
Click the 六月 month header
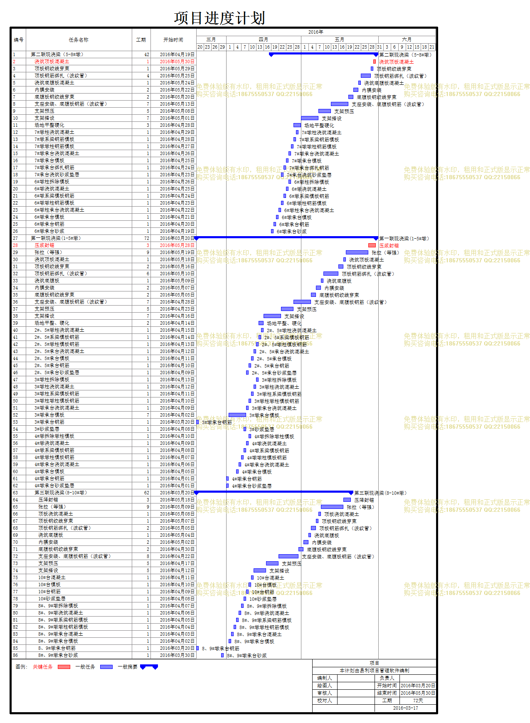click(x=407, y=39)
